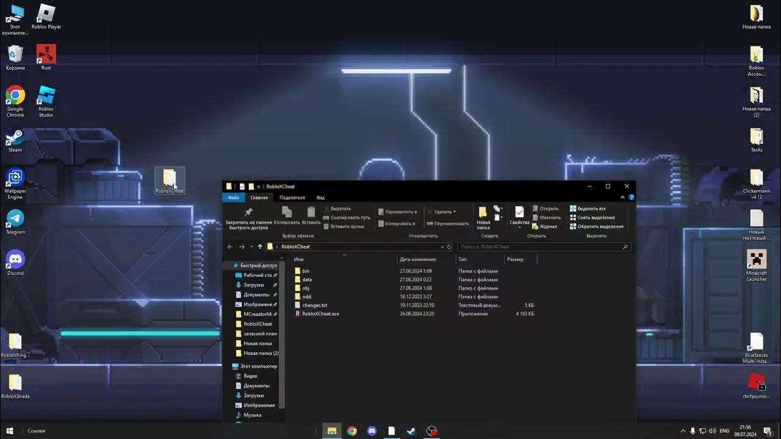Open the Удалить dropdown
This screenshot has width=781, height=439.
[442, 212]
